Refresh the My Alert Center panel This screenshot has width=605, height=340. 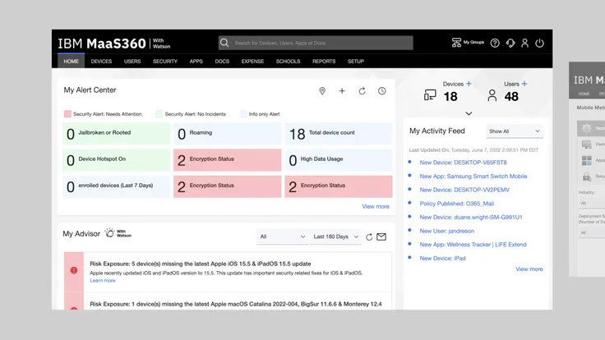click(362, 91)
